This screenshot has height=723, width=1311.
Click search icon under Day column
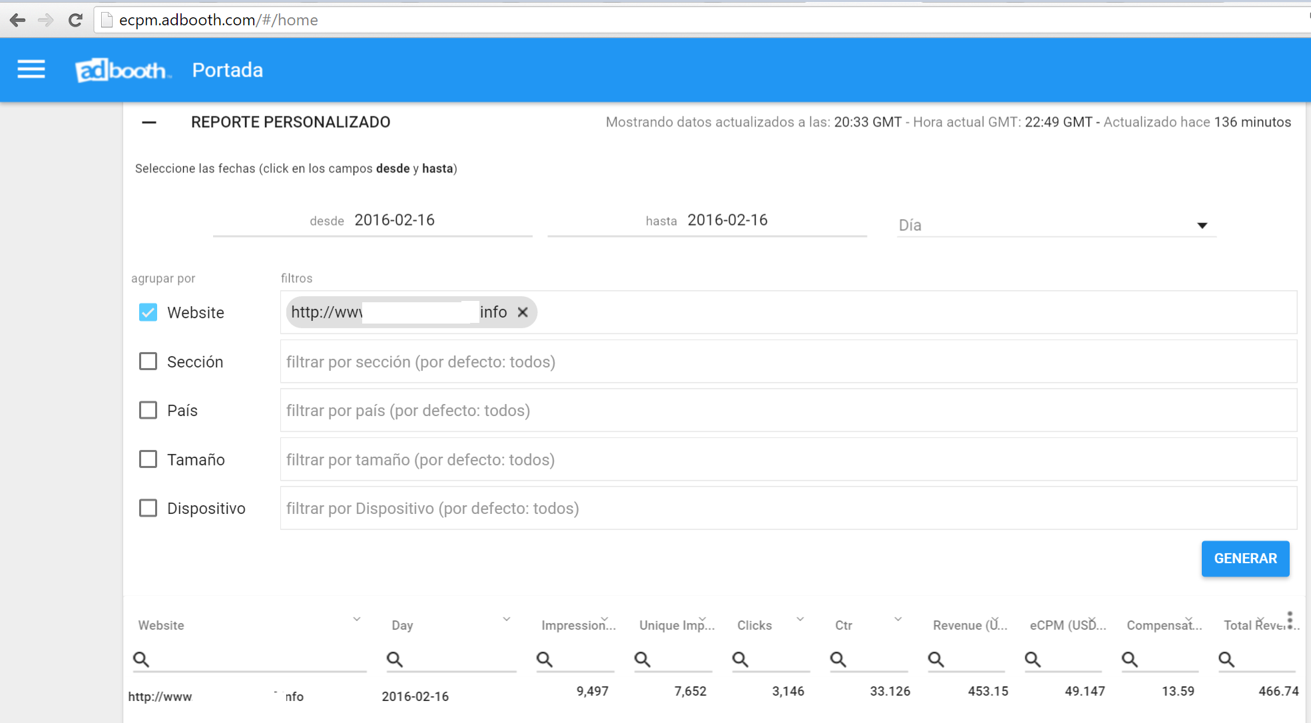click(395, 659)
